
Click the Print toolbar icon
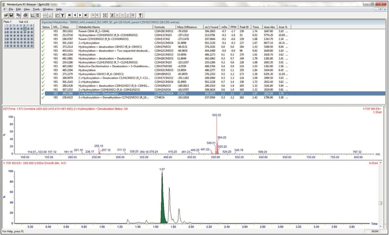point(25,15)
